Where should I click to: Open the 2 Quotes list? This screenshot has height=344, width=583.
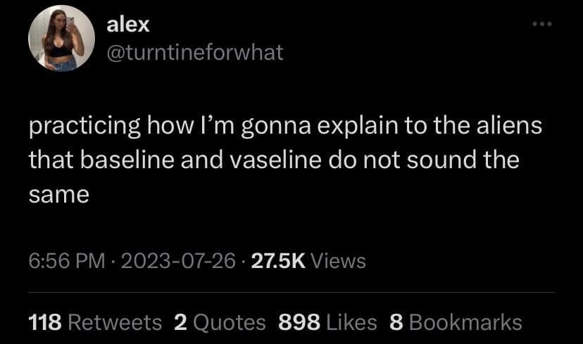click(220, 322)
